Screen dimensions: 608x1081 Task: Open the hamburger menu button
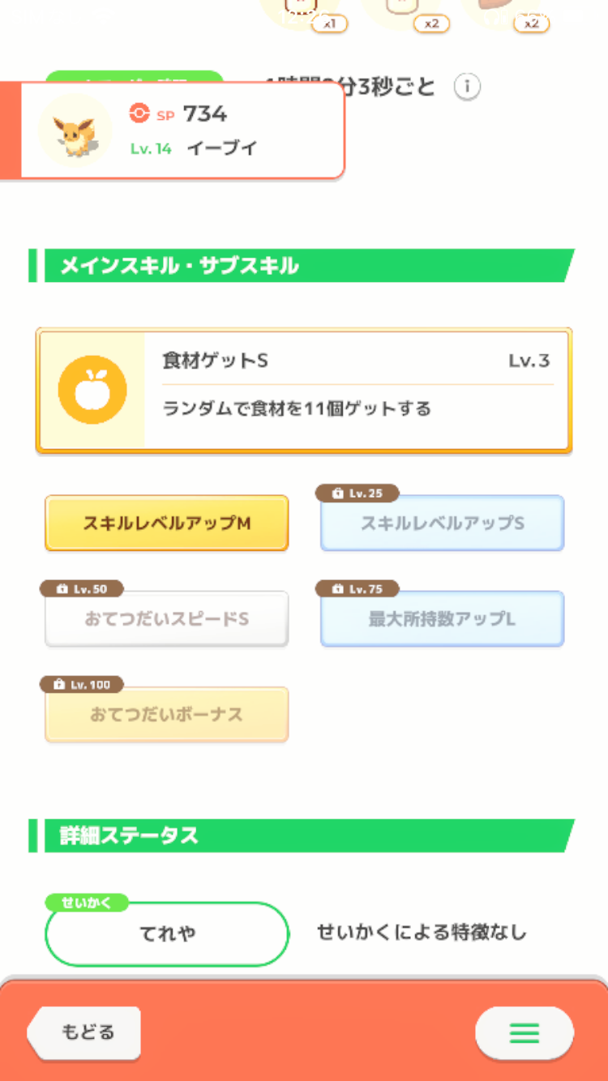tap(525, 1032)
